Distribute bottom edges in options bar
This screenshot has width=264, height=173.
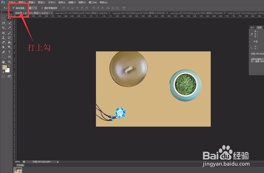coord(102,8)
